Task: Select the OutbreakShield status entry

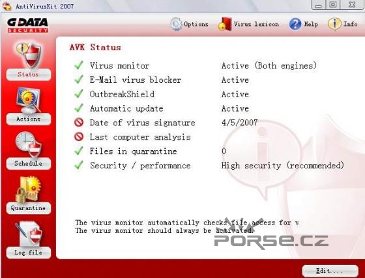Action: point(162,94)
